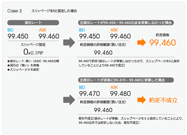Click the lower gray arrow pointing to scenario ②
This screenshot has width=187, height=135.
[69, 100]
